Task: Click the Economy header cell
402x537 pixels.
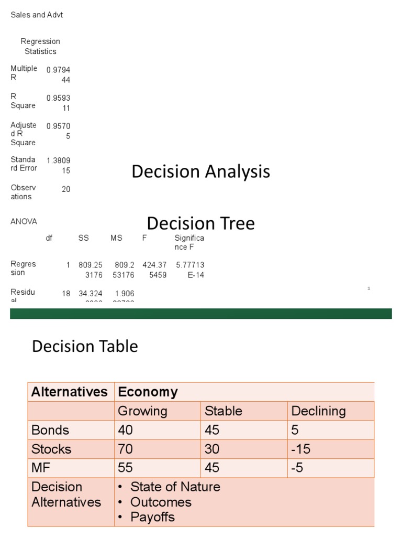Action: click(x=148, y=392)
